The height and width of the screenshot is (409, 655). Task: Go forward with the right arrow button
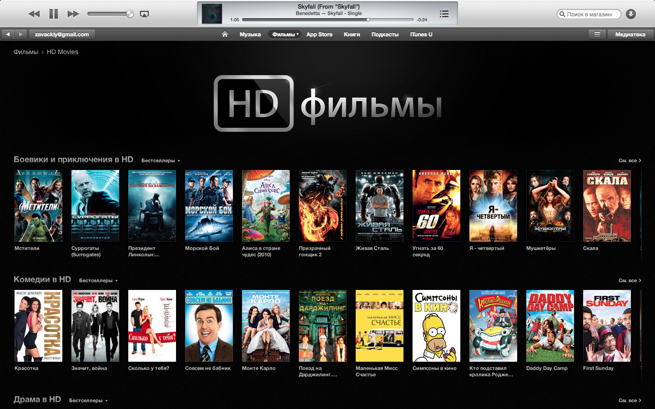(x=20, y=34)
